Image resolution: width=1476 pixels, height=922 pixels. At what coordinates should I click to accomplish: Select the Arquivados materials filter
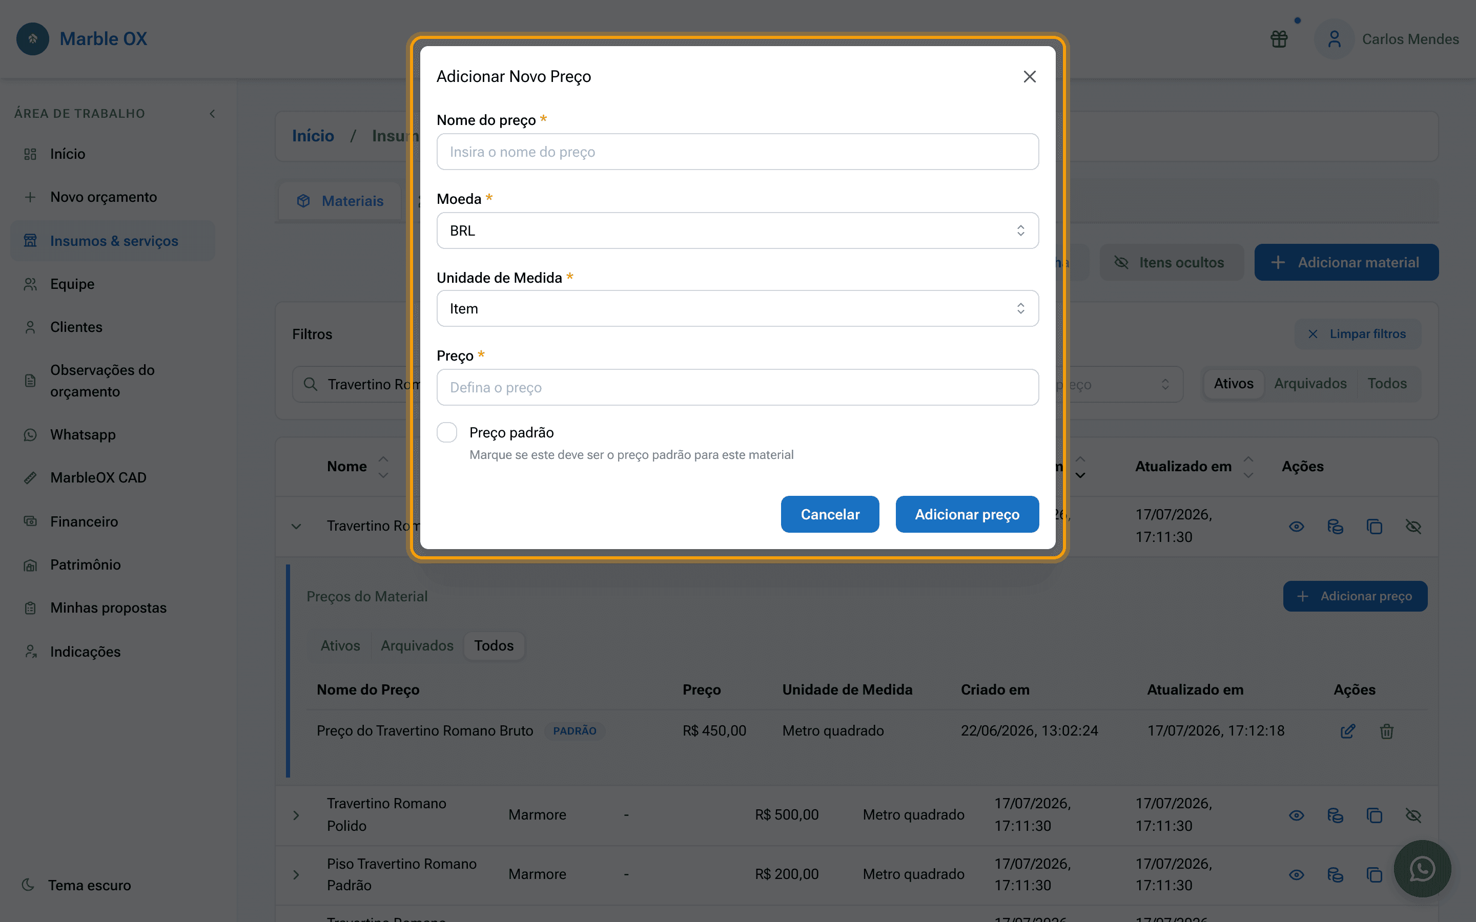click(x=1310, y=384)
